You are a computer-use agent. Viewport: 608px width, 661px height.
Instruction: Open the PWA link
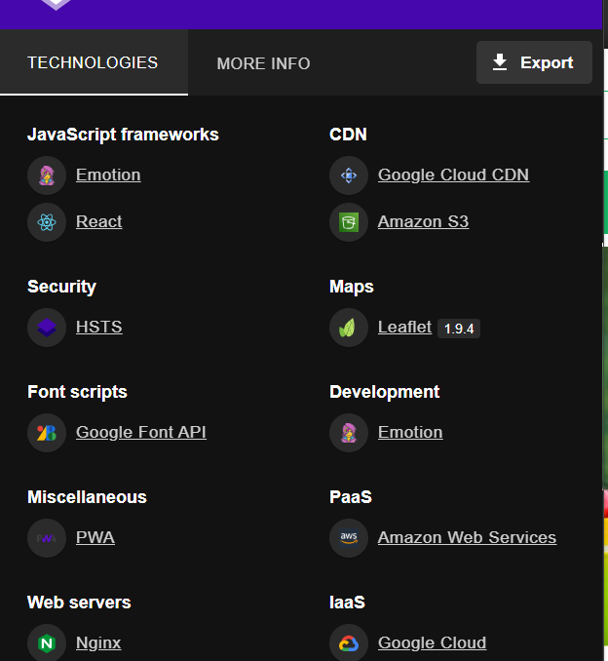tap(95, 538)
